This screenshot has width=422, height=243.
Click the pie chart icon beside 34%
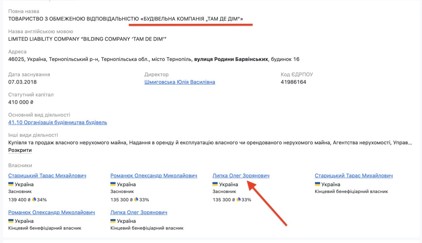(x=34, y=199)
